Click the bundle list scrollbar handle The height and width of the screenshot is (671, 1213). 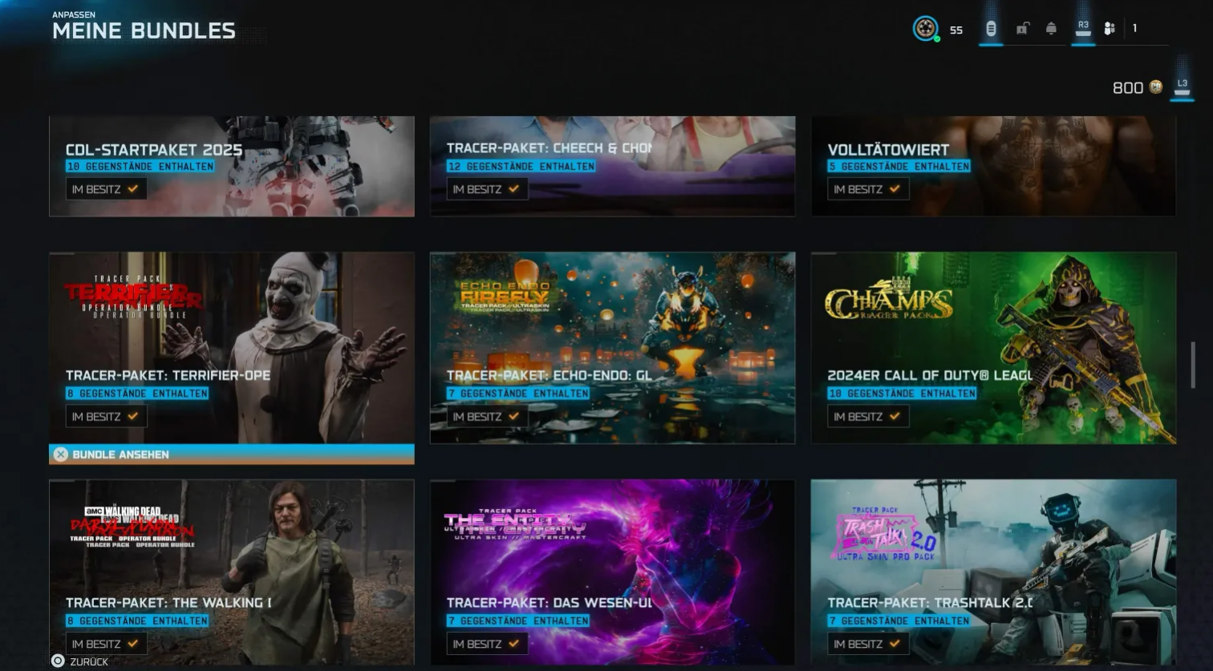pyautogui.click(x=1193, y=366)
